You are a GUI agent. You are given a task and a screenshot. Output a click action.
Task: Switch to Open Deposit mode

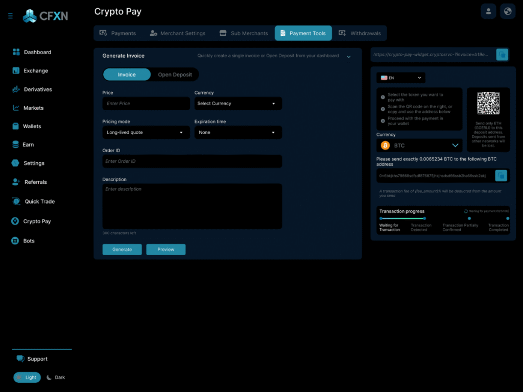[175, 74]
